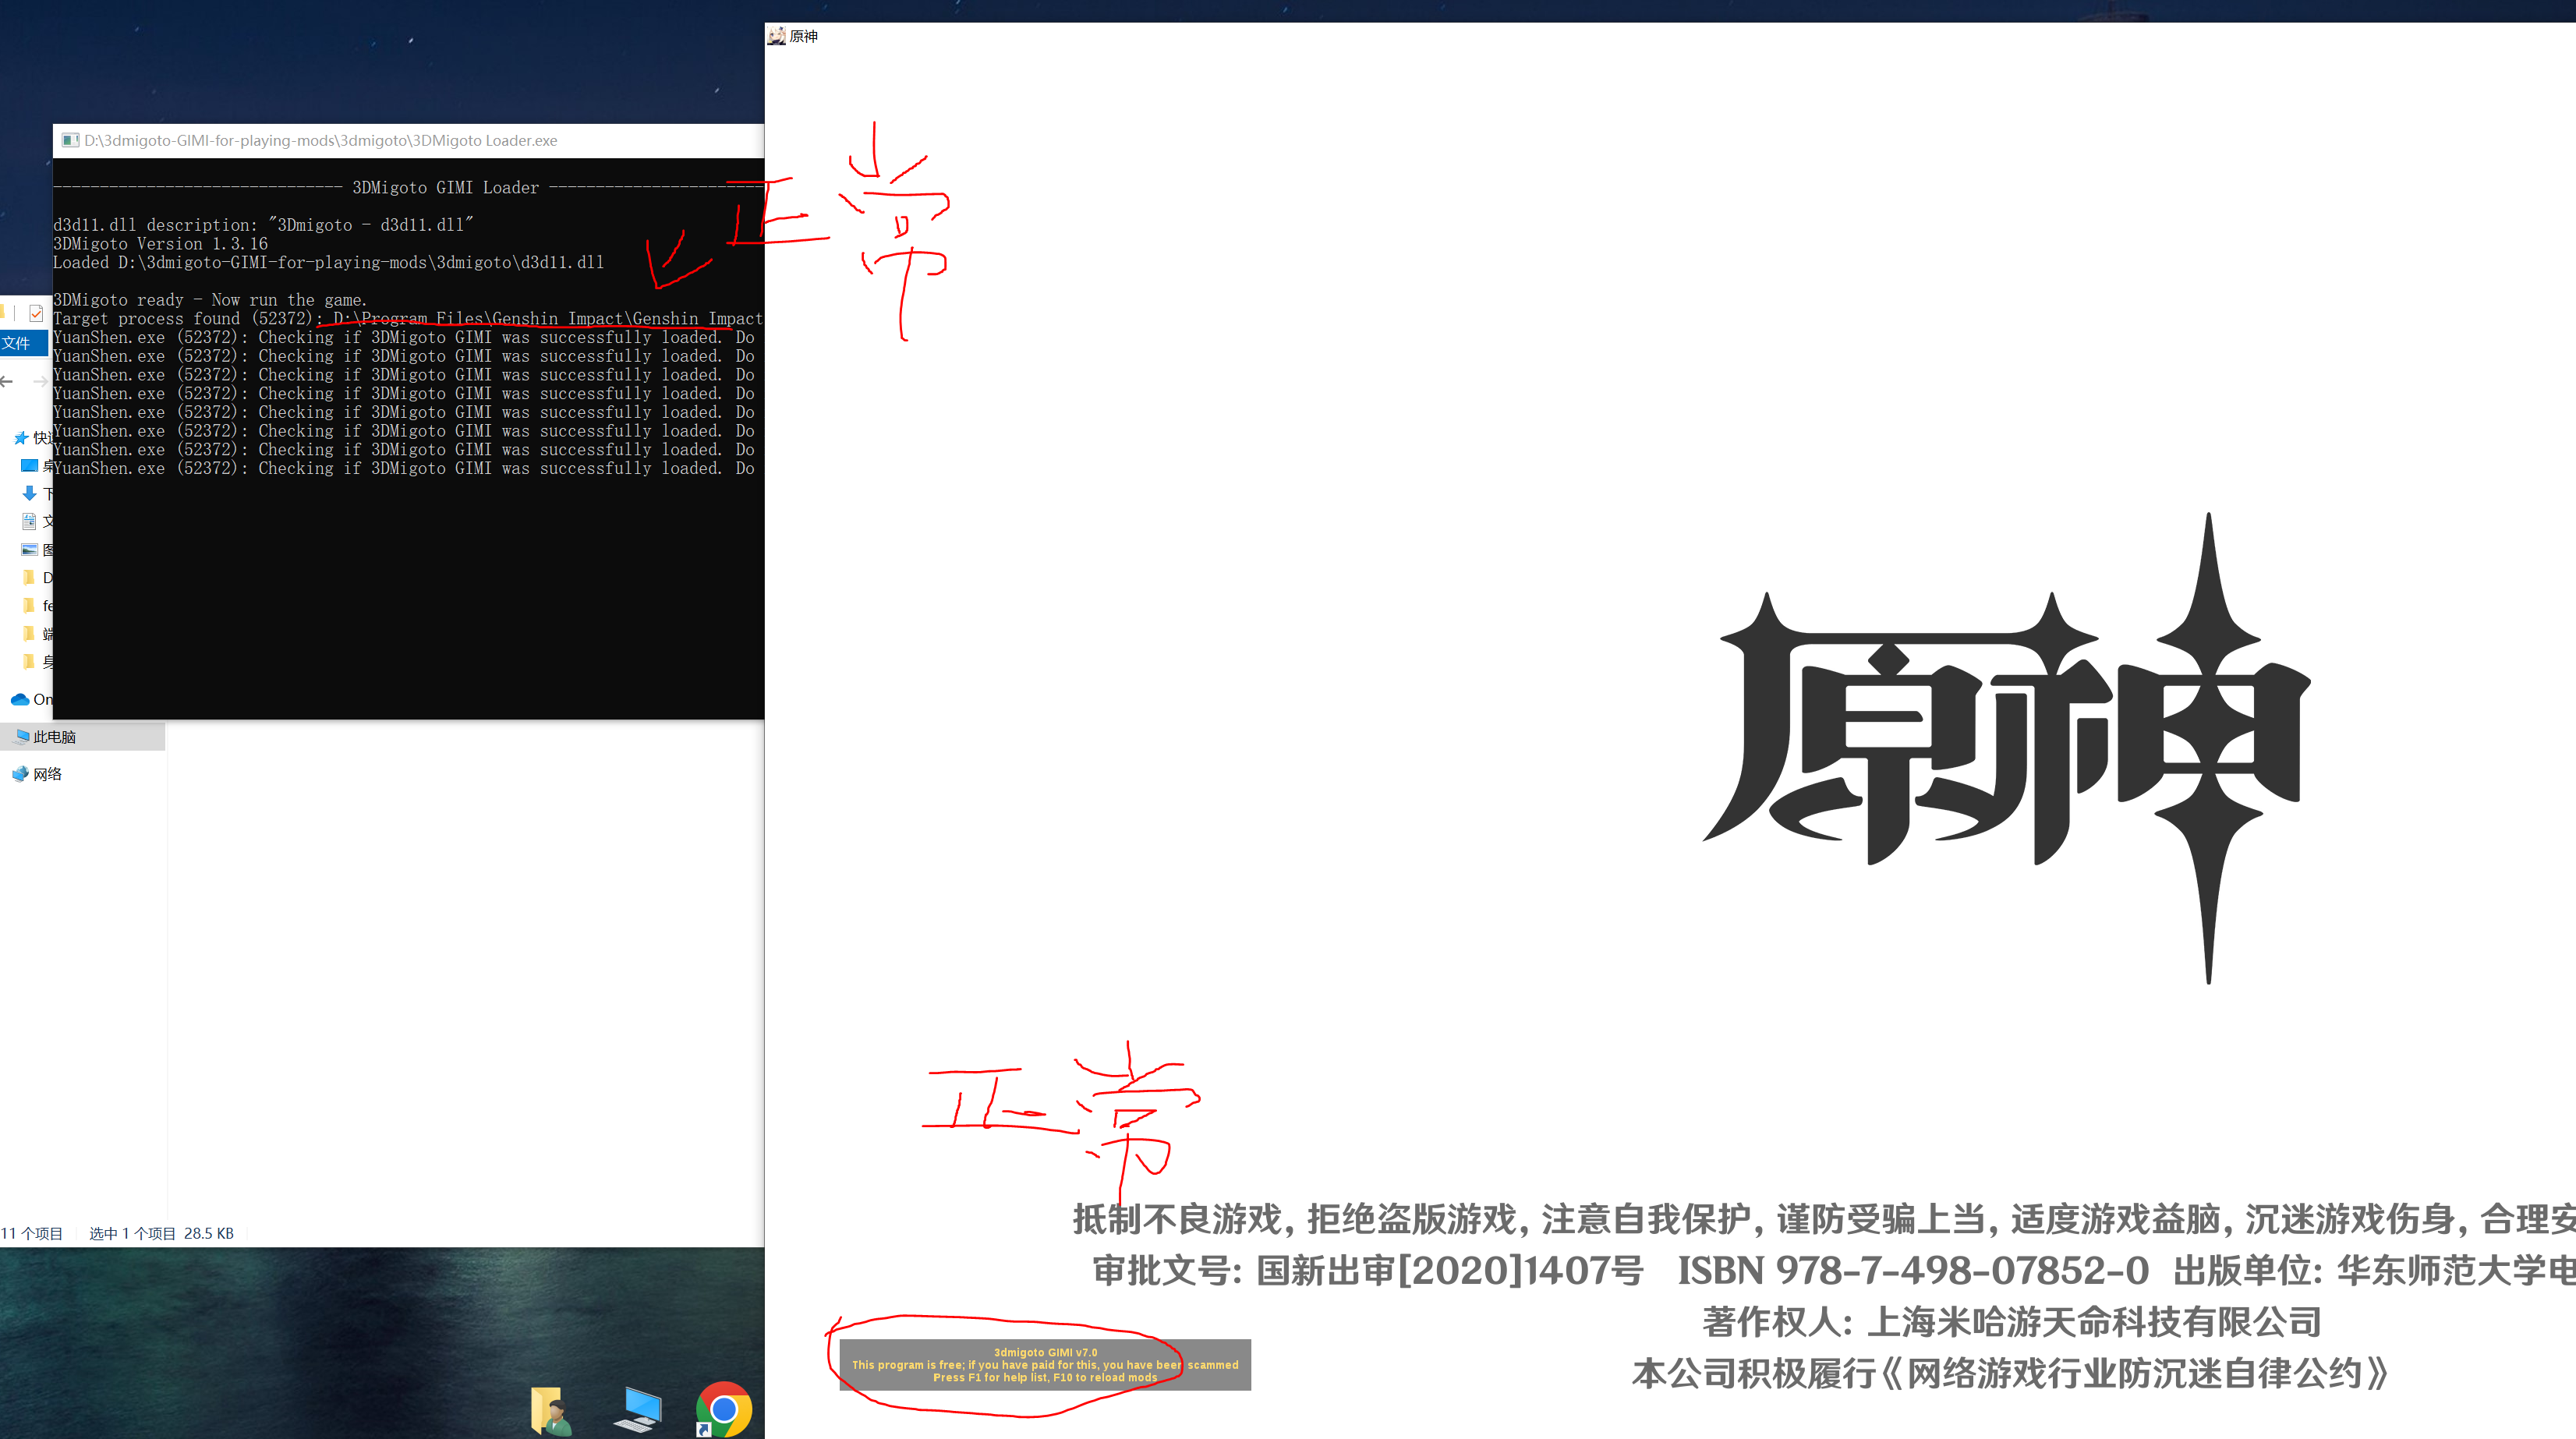
Task: Click the 原神 logo in the game window
Action: (x=2007, y=748)
